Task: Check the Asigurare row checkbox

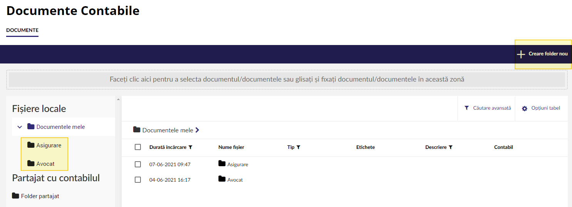Action: 138,164
